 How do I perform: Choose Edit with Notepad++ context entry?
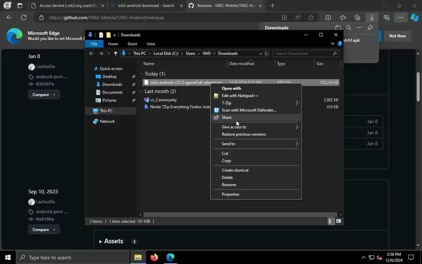point(256,96)
